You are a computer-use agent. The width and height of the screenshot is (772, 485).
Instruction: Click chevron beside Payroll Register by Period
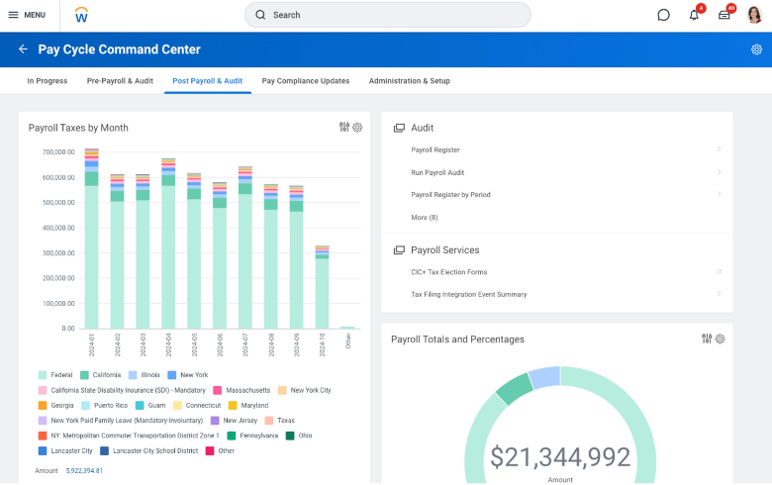(719, 194)
